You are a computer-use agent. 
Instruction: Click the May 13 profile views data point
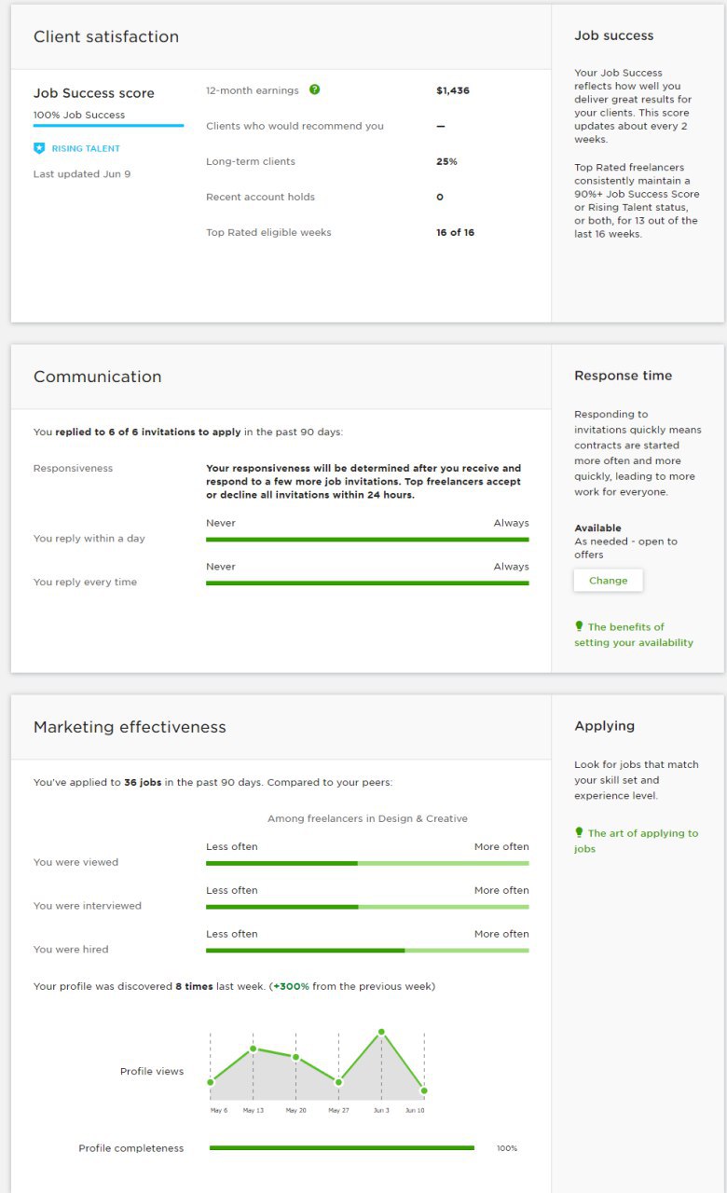pyautogui.click(x=253, y=1049)
